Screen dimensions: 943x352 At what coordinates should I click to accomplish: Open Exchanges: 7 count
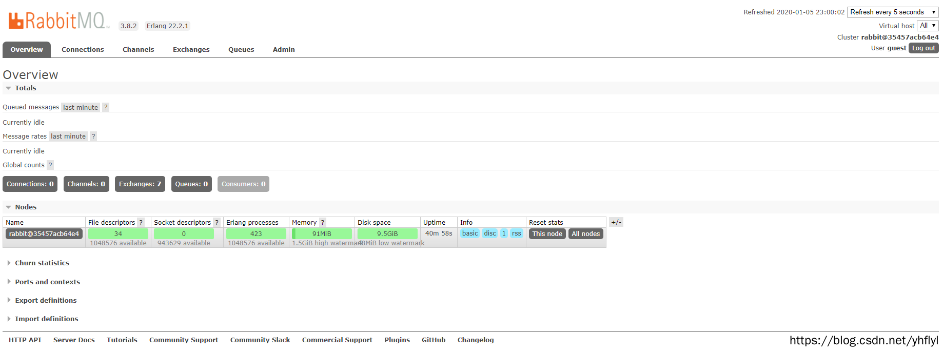point(140,184)
